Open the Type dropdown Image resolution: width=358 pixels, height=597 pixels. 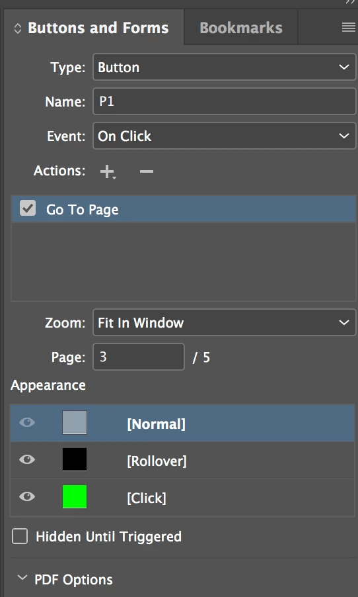[224, 67]
